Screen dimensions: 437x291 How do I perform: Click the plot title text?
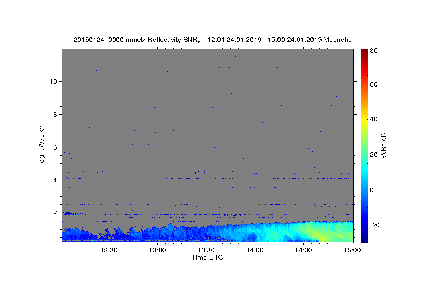(x=214, y=40)
